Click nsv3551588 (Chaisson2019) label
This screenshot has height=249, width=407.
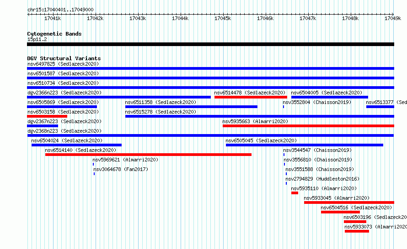pos(320,169)
